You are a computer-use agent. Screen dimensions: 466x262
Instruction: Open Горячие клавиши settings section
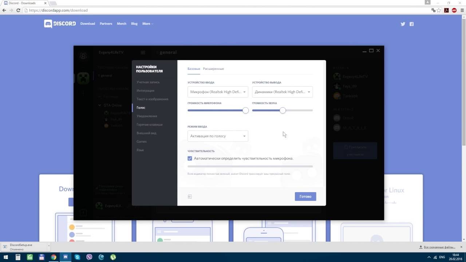coord(149,124)
